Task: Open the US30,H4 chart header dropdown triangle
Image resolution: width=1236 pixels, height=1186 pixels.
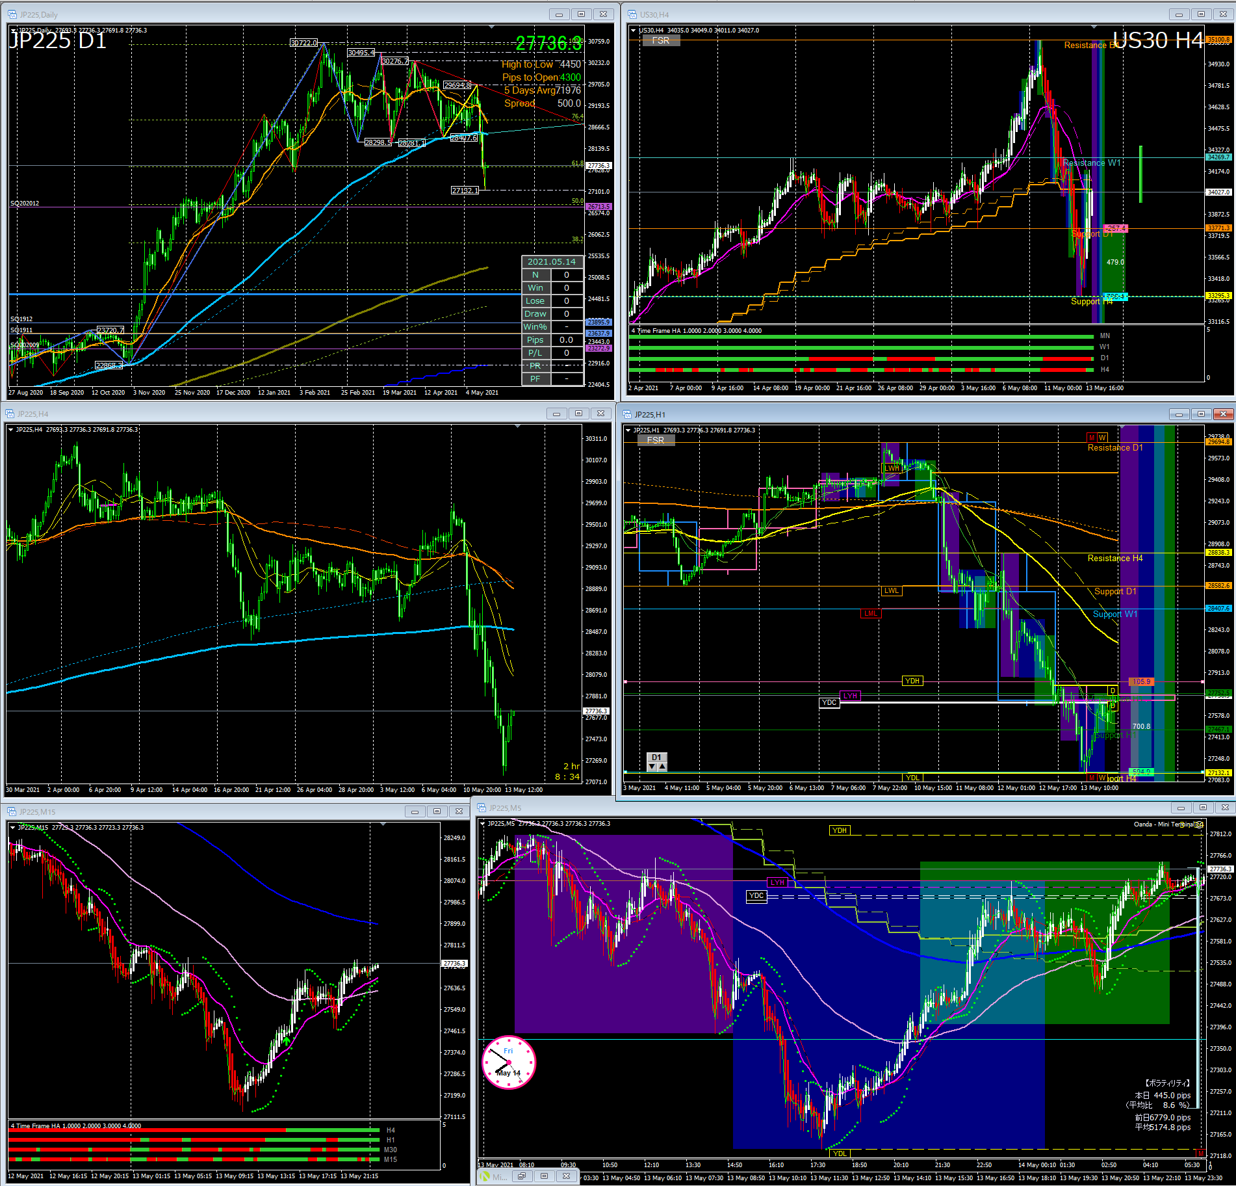Action: point(634,30)
